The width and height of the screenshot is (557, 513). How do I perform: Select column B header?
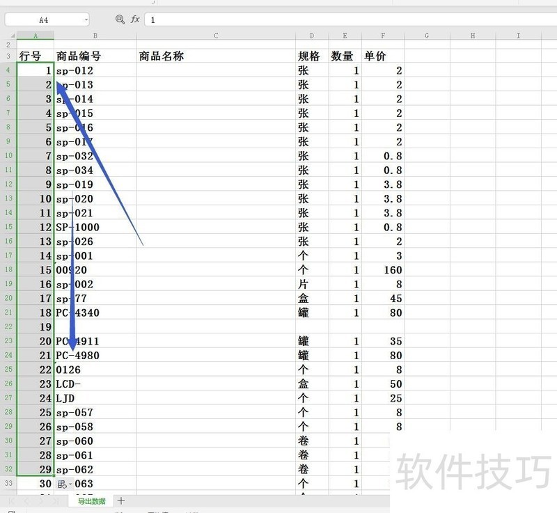point(95,35)
